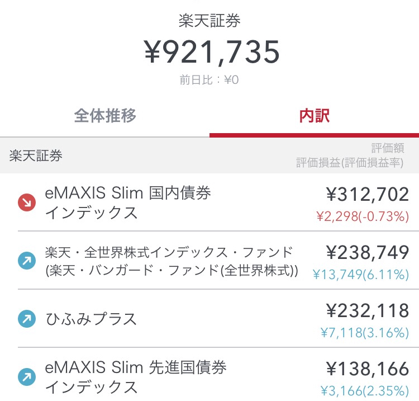Tap the ¥312,702 valuation amount
419x401 pixels.
pos(368,194)
